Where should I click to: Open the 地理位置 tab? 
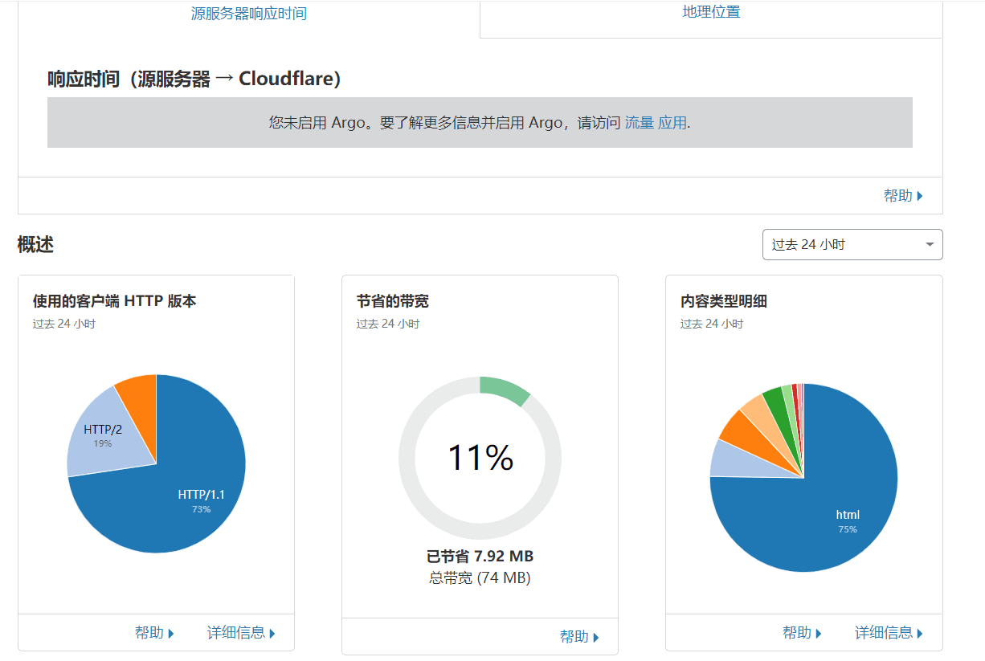point(711,12)
